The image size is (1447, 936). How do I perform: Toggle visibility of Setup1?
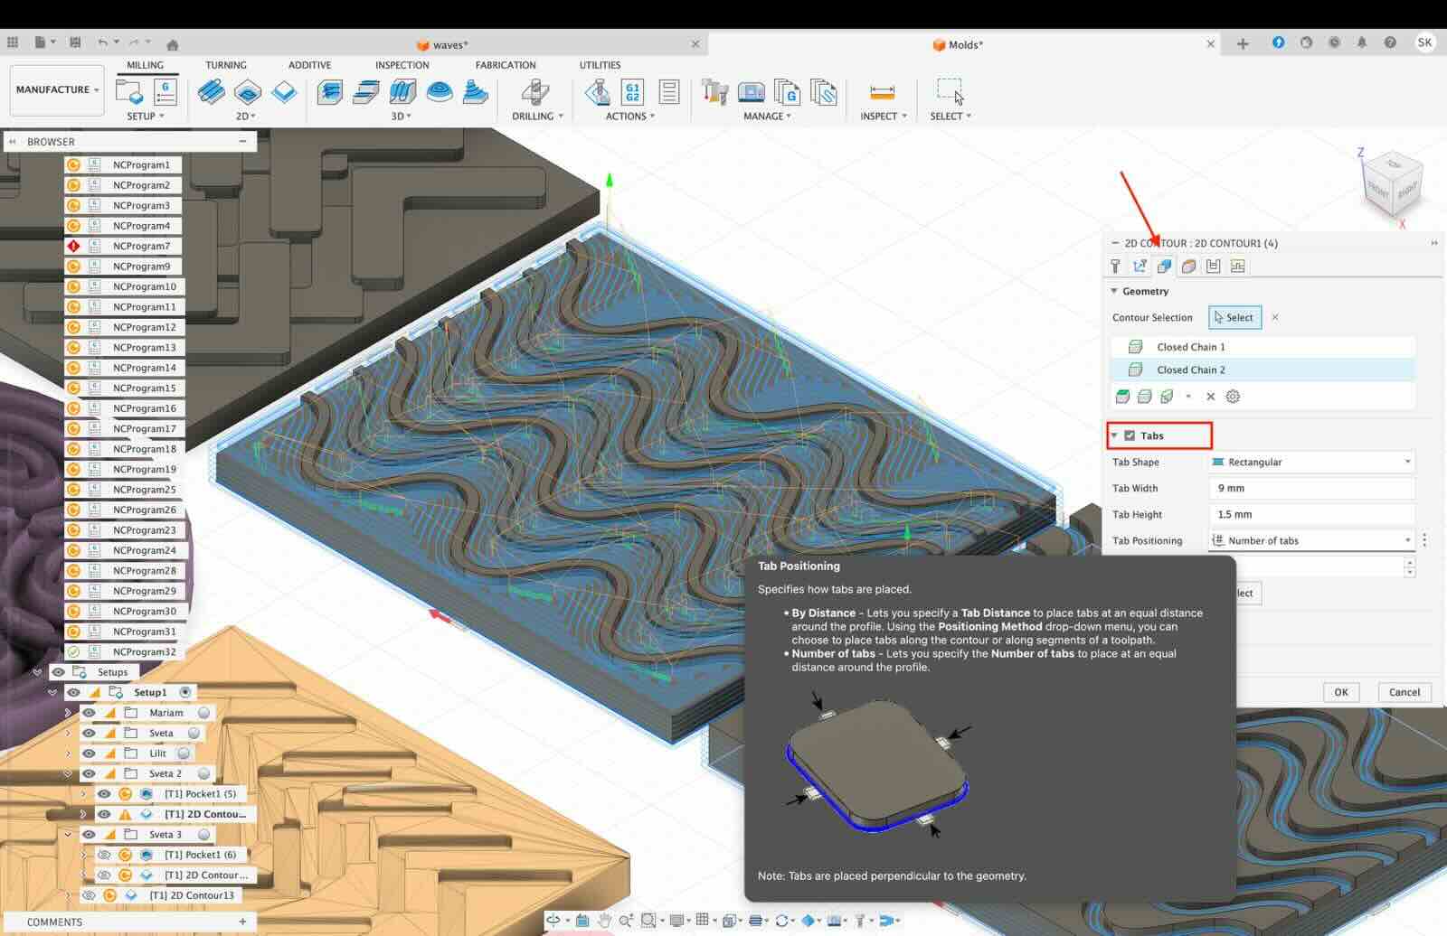click(73, 692)
